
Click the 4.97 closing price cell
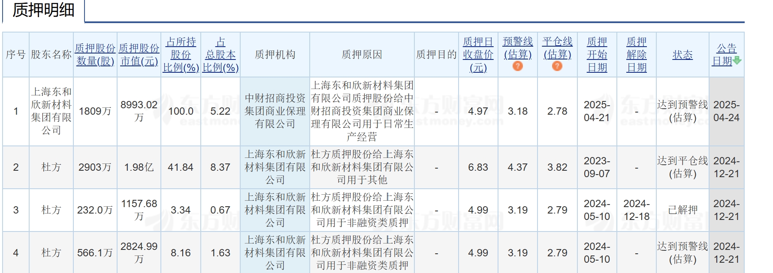pyautogui.click(x=478, y=111)
